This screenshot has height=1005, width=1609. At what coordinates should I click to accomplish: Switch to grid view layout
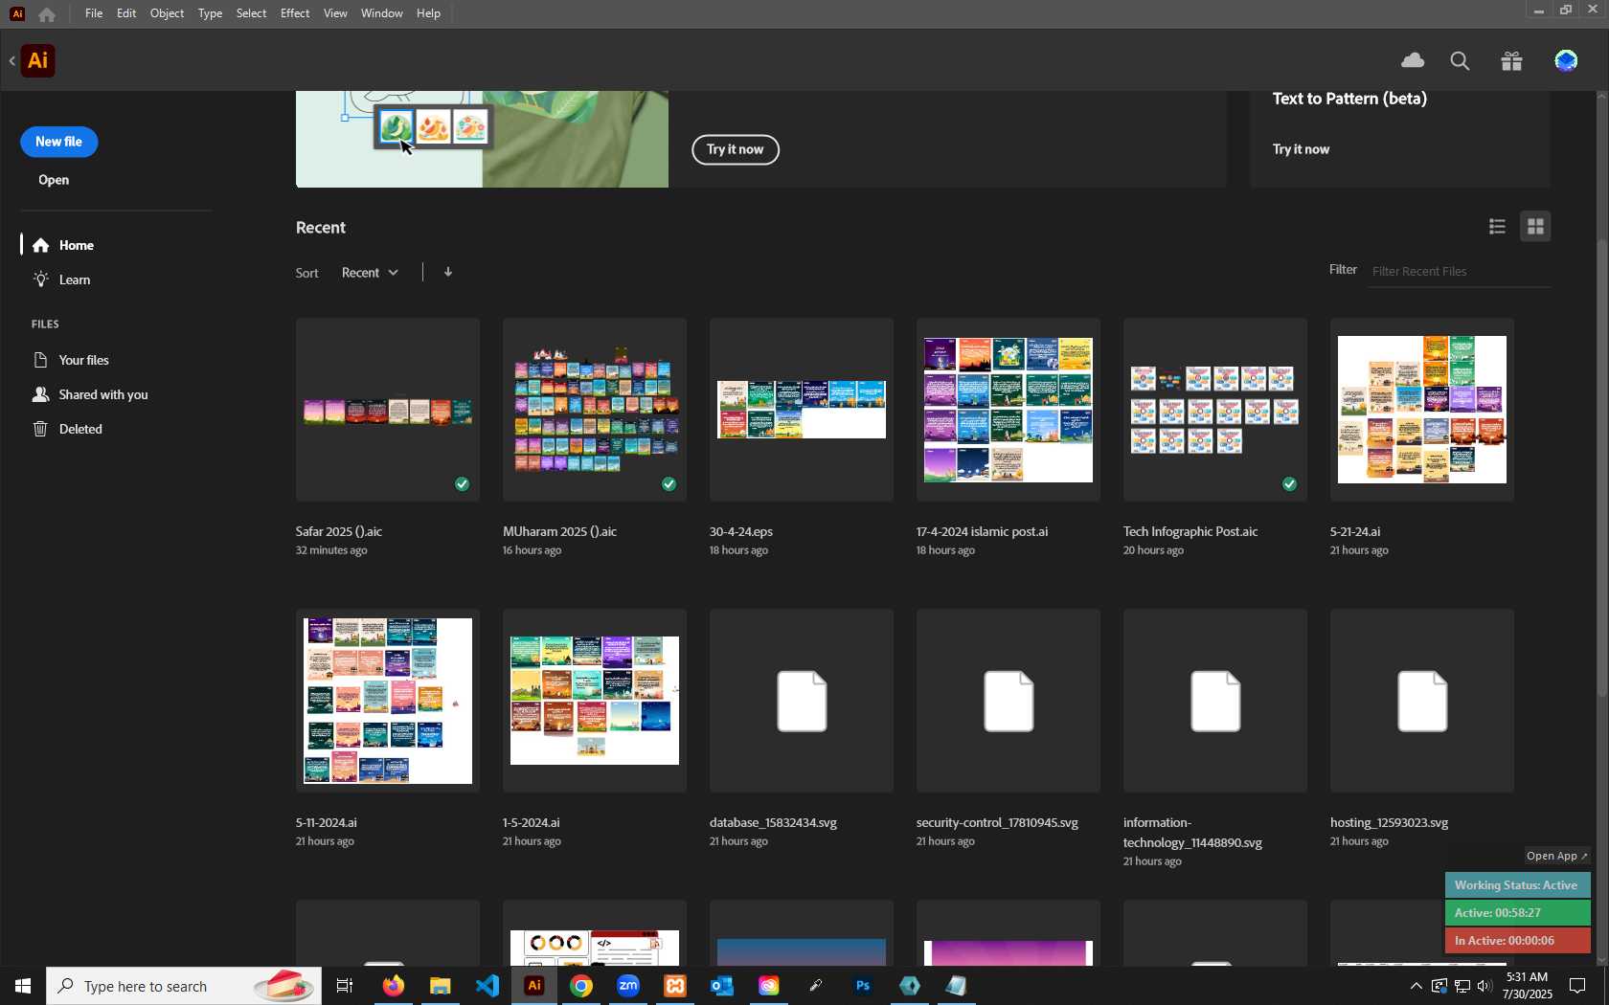(x=1535, y=227)
